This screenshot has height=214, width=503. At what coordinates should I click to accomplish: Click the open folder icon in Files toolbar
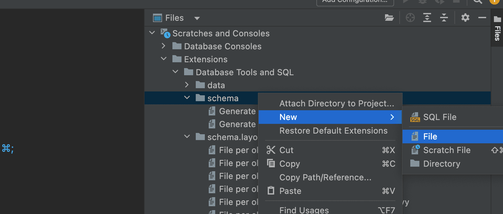(389, 18)
